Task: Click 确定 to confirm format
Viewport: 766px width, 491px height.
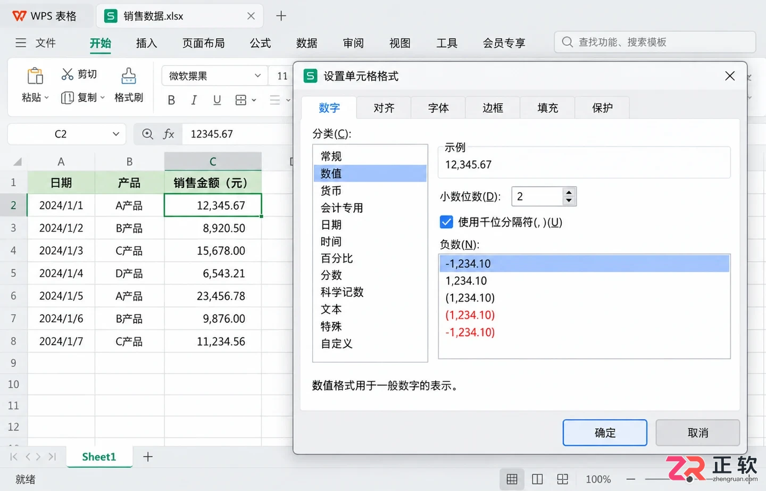Action: coord(605,433)
